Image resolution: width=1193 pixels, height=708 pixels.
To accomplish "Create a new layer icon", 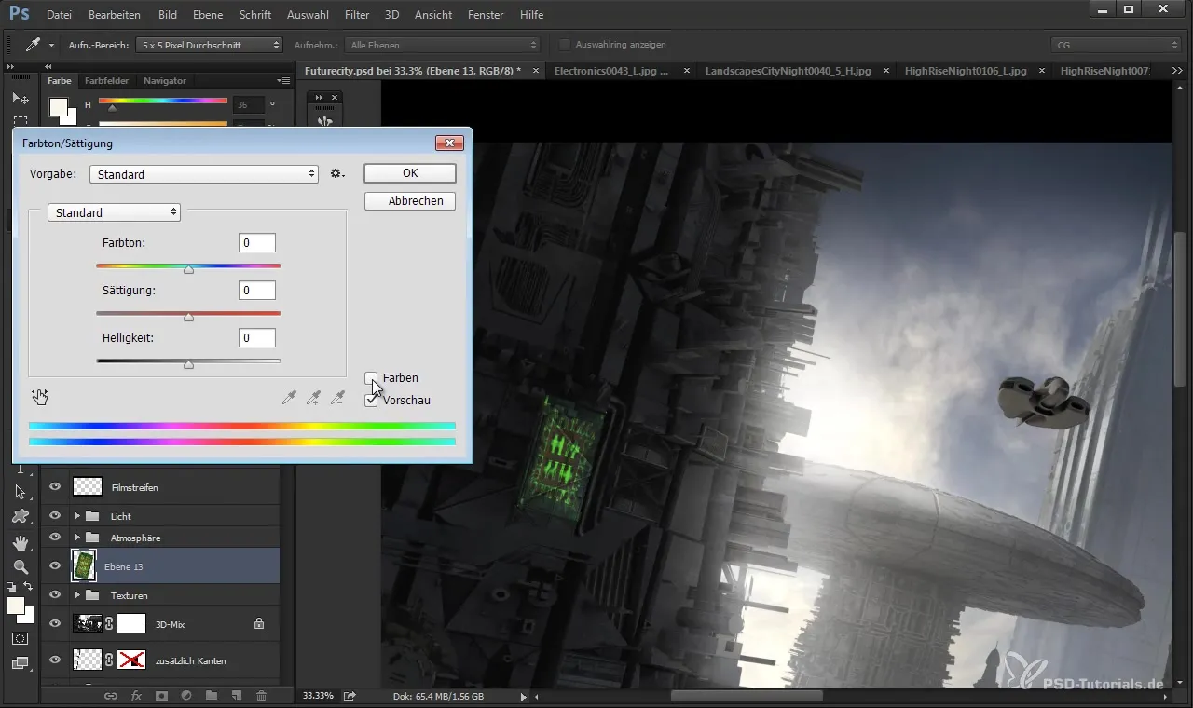I will pos(237,695).
